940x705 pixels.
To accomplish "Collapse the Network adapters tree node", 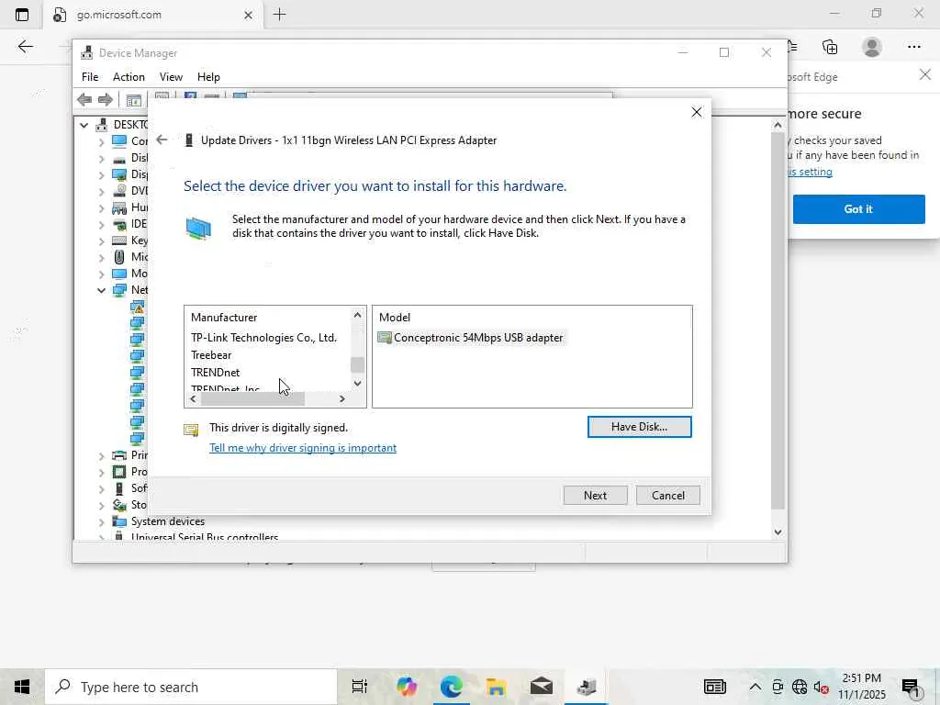I will coord(101,290).
